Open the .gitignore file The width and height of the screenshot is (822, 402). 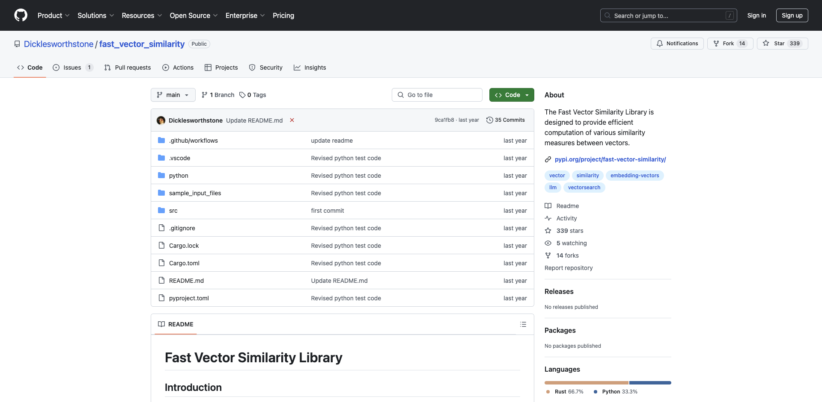182,228
